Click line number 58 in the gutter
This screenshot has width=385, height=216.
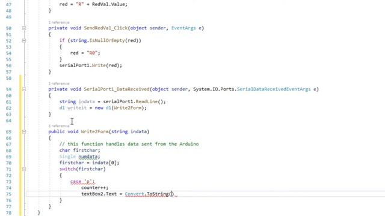pyautogui.click(x=8, y=79)
